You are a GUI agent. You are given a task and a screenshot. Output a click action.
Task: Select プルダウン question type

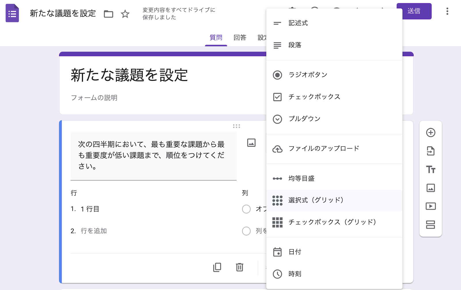(x=304, y=119)
